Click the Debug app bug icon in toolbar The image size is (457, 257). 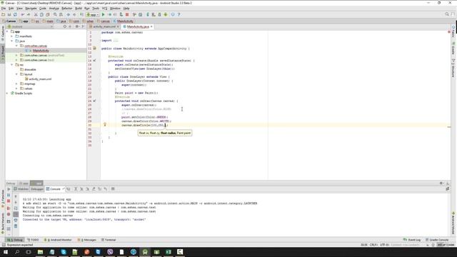click(109, 14)
